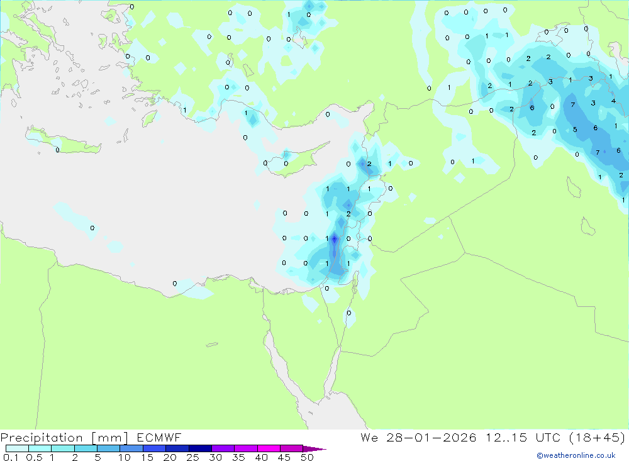Image resolution: width=629 pixels, height=461 pixels.
Task: Click the 15 legend scale label
Action: click(x=147, y=457)
